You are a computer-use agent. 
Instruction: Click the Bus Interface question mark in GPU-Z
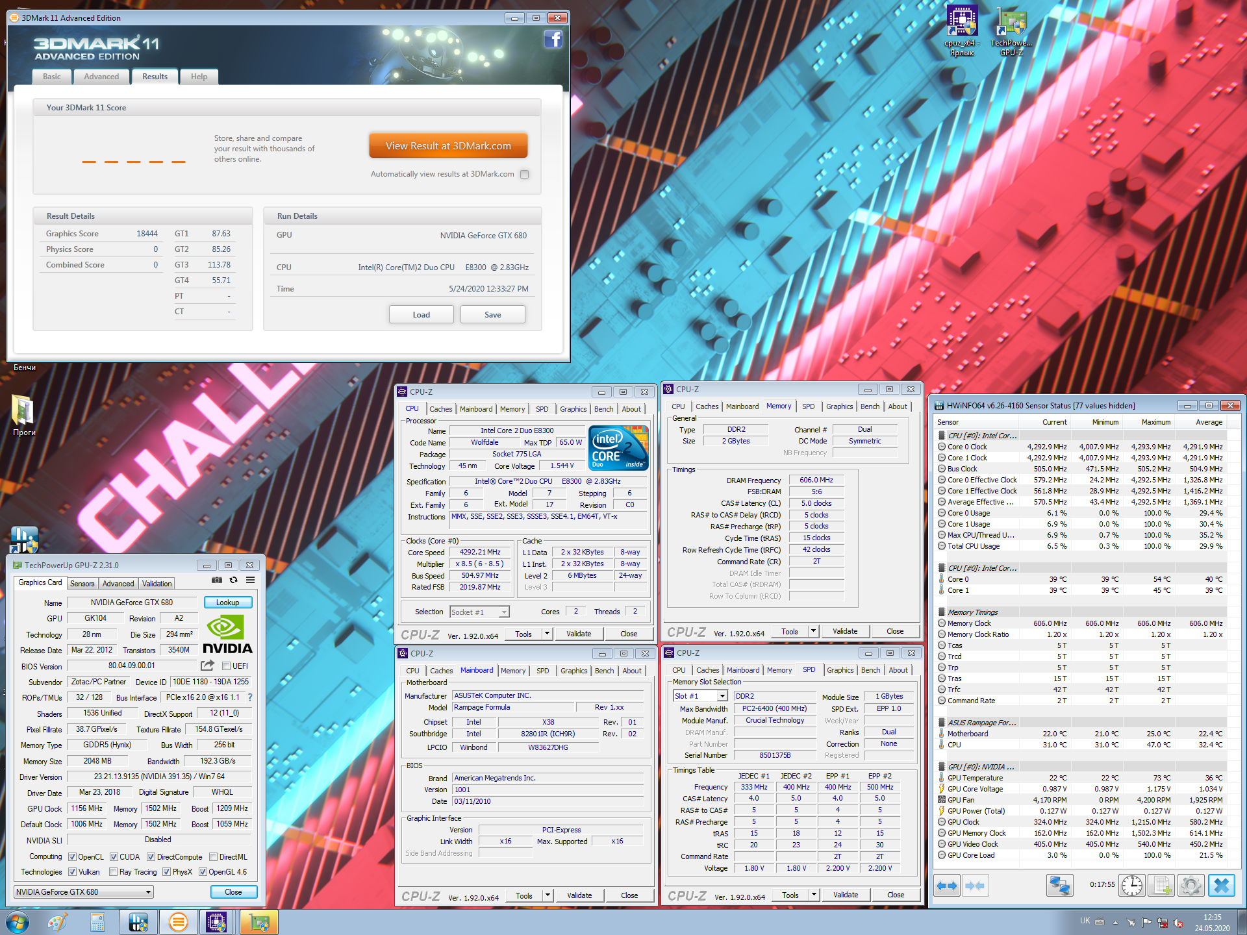[x=250, y=697]
